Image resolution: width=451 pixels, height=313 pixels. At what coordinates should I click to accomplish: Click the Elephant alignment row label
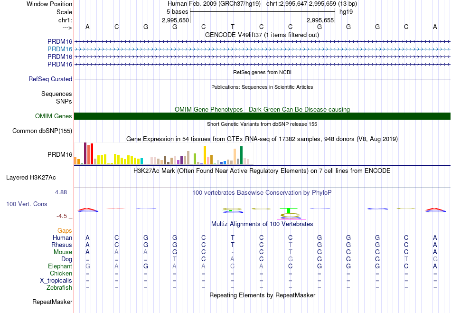pos(60,266)
